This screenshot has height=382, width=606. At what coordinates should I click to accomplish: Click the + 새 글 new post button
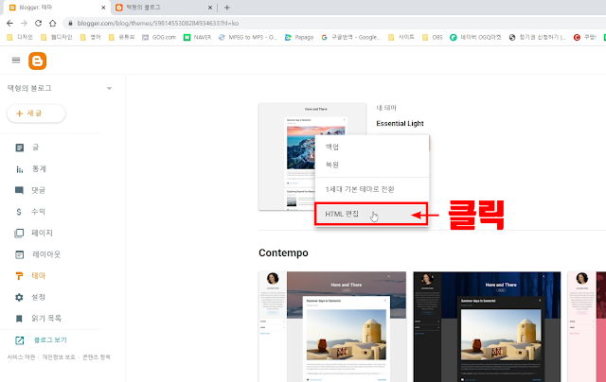(x=36, y=113)
